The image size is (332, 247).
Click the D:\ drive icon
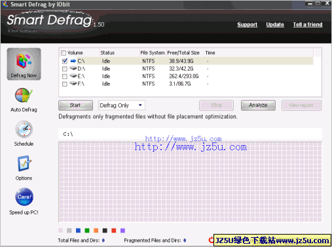coord(73,69)
